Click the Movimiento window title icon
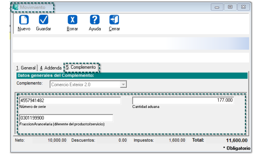Viewport: 254px width, 155px height. coord(16,7)
